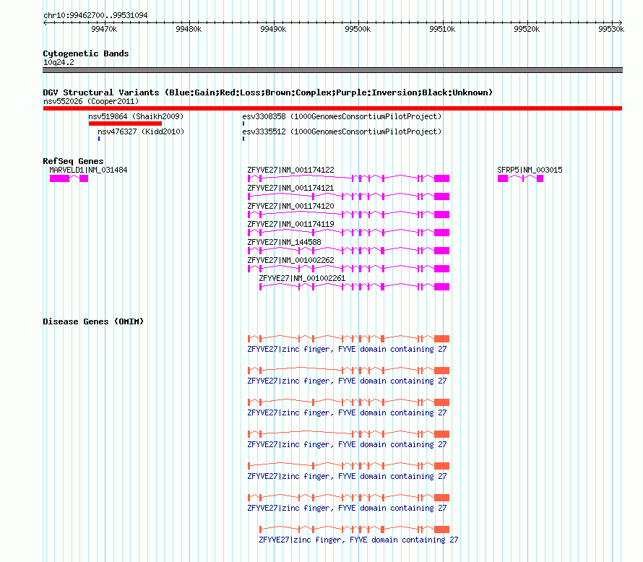Viewport: 643px width, 562px height.
Task: Click the 99470k ruler tick label
Action: [x=104, y=29]
